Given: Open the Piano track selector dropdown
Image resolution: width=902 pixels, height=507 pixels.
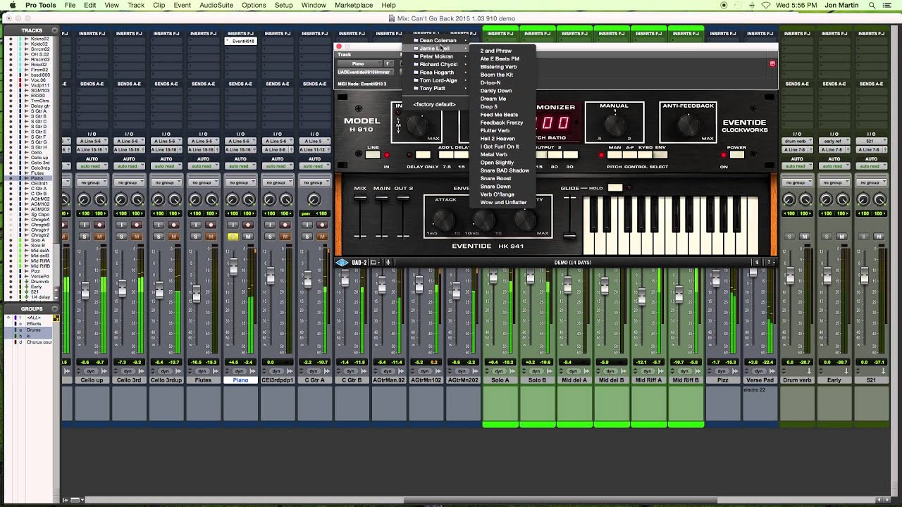Looking at the screenshot, I should click(358, 63).
